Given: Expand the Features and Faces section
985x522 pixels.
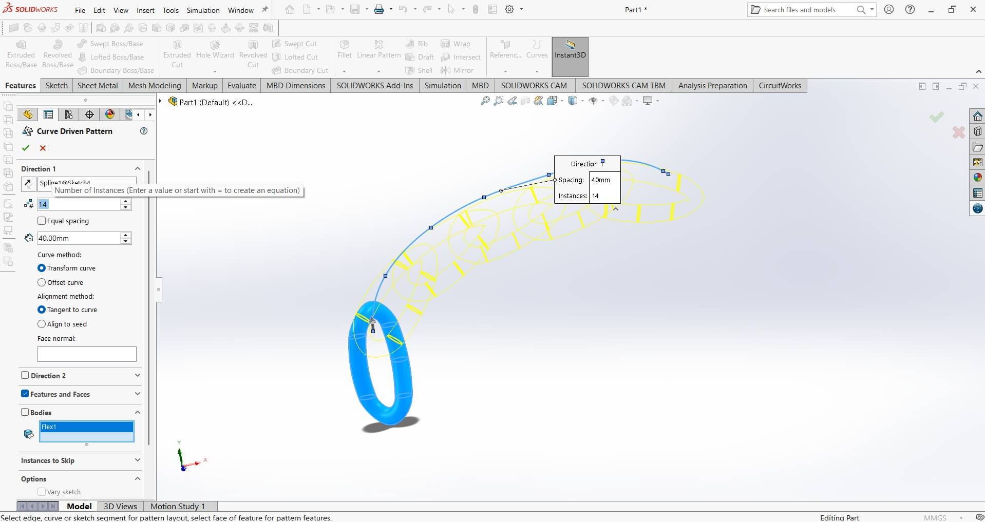Looking at the screenshot, I should 137,394.
